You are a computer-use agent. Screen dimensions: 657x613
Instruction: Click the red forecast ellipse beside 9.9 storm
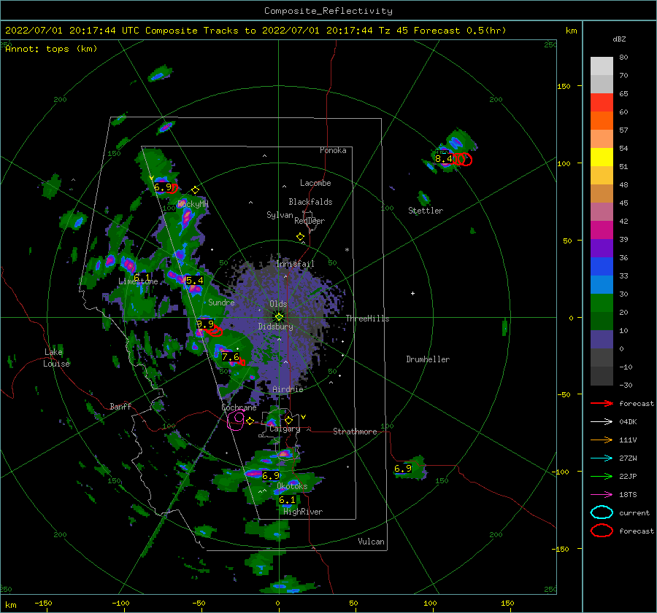tap(215, 332)
